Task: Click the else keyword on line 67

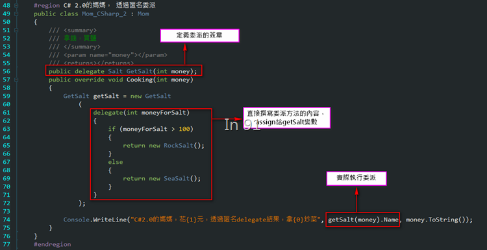Action: click(116, 162)
